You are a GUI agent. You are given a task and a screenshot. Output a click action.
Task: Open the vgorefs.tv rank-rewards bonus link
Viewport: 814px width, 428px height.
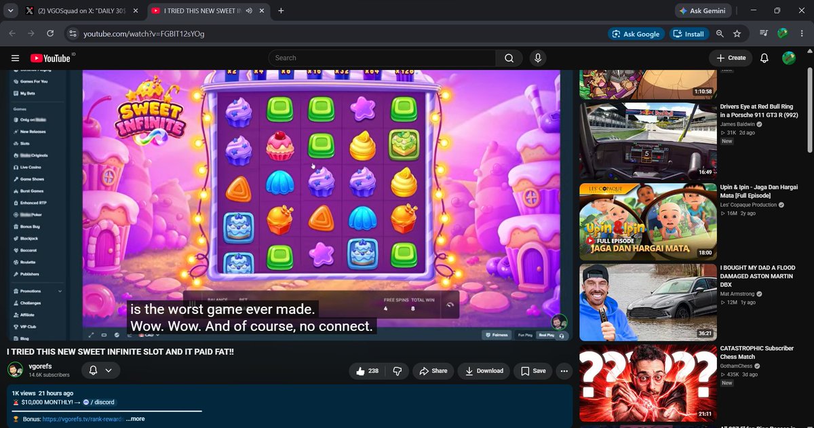point(82,419)
